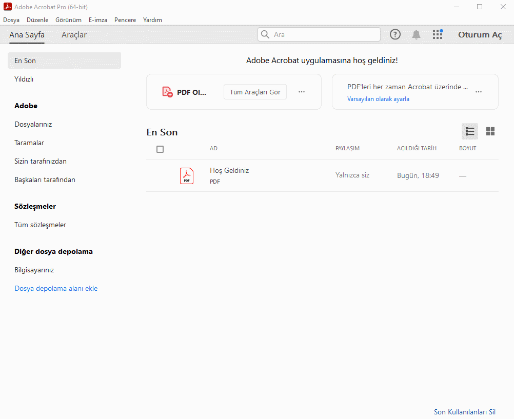Open the E-imza menu
Screen dimensions: 514x419
point(98,20)
